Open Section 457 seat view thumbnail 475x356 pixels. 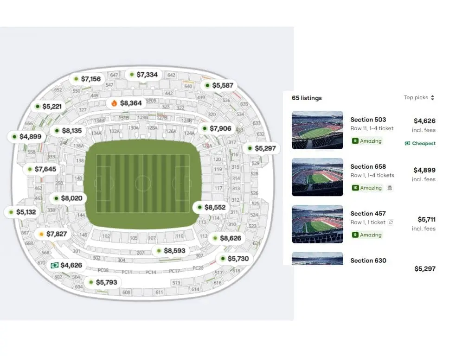[317, 224]
